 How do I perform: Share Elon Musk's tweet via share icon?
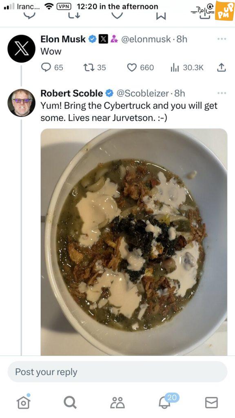(x=222, y=67)
